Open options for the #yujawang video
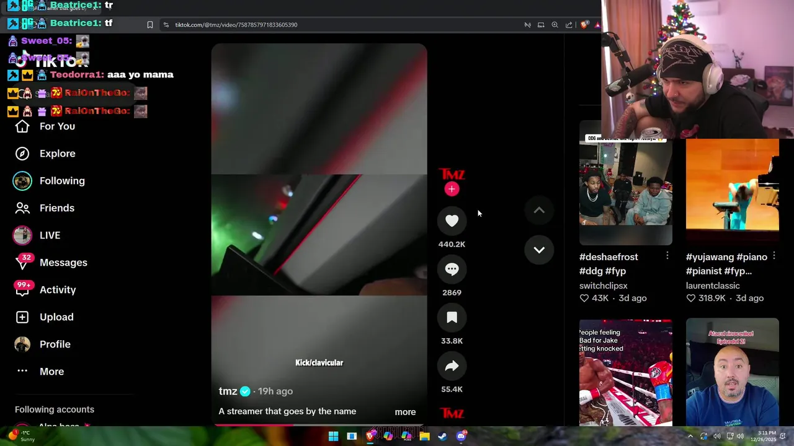Viewport: 794px width, 446px height. [774, 256]
